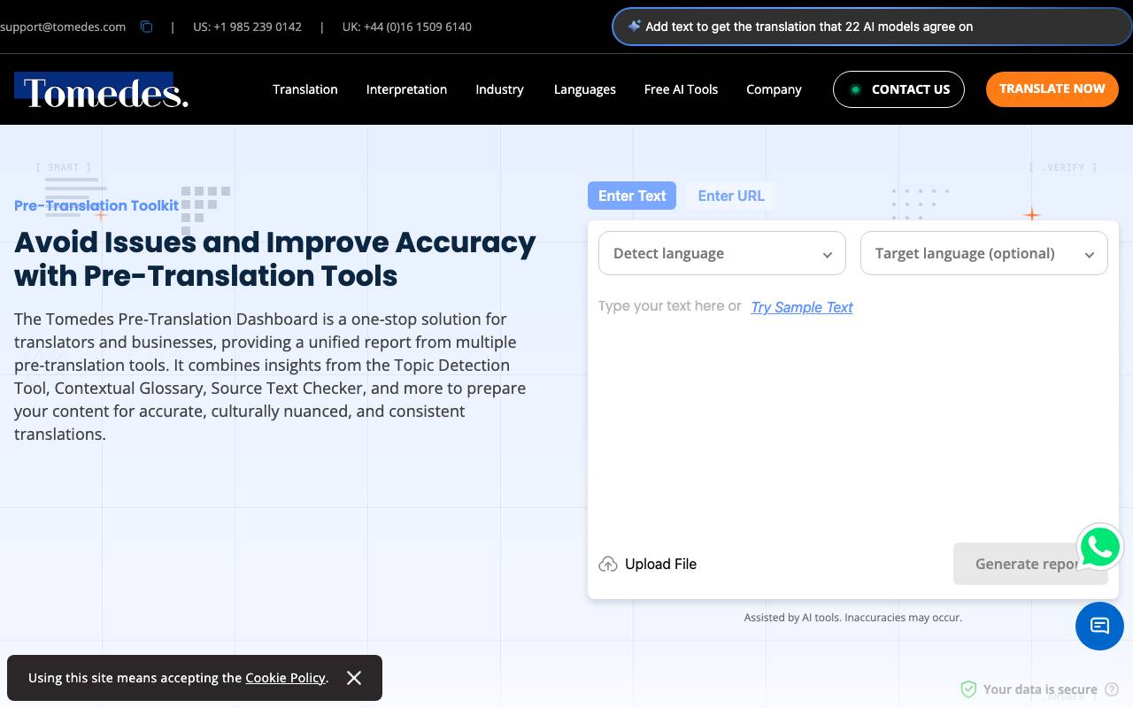
Task: Open the Translation menu
Action: (x=305, y=89)
